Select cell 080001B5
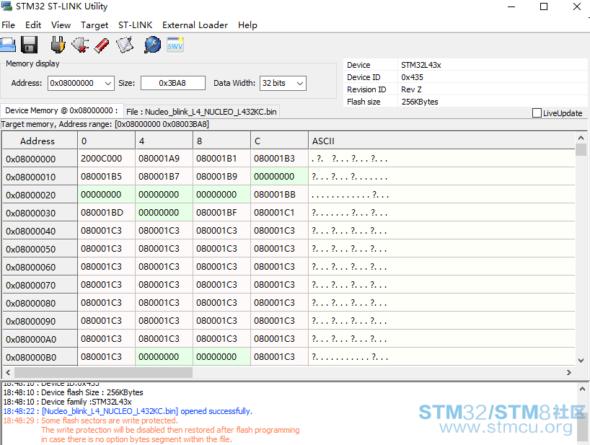 [107, 177]
